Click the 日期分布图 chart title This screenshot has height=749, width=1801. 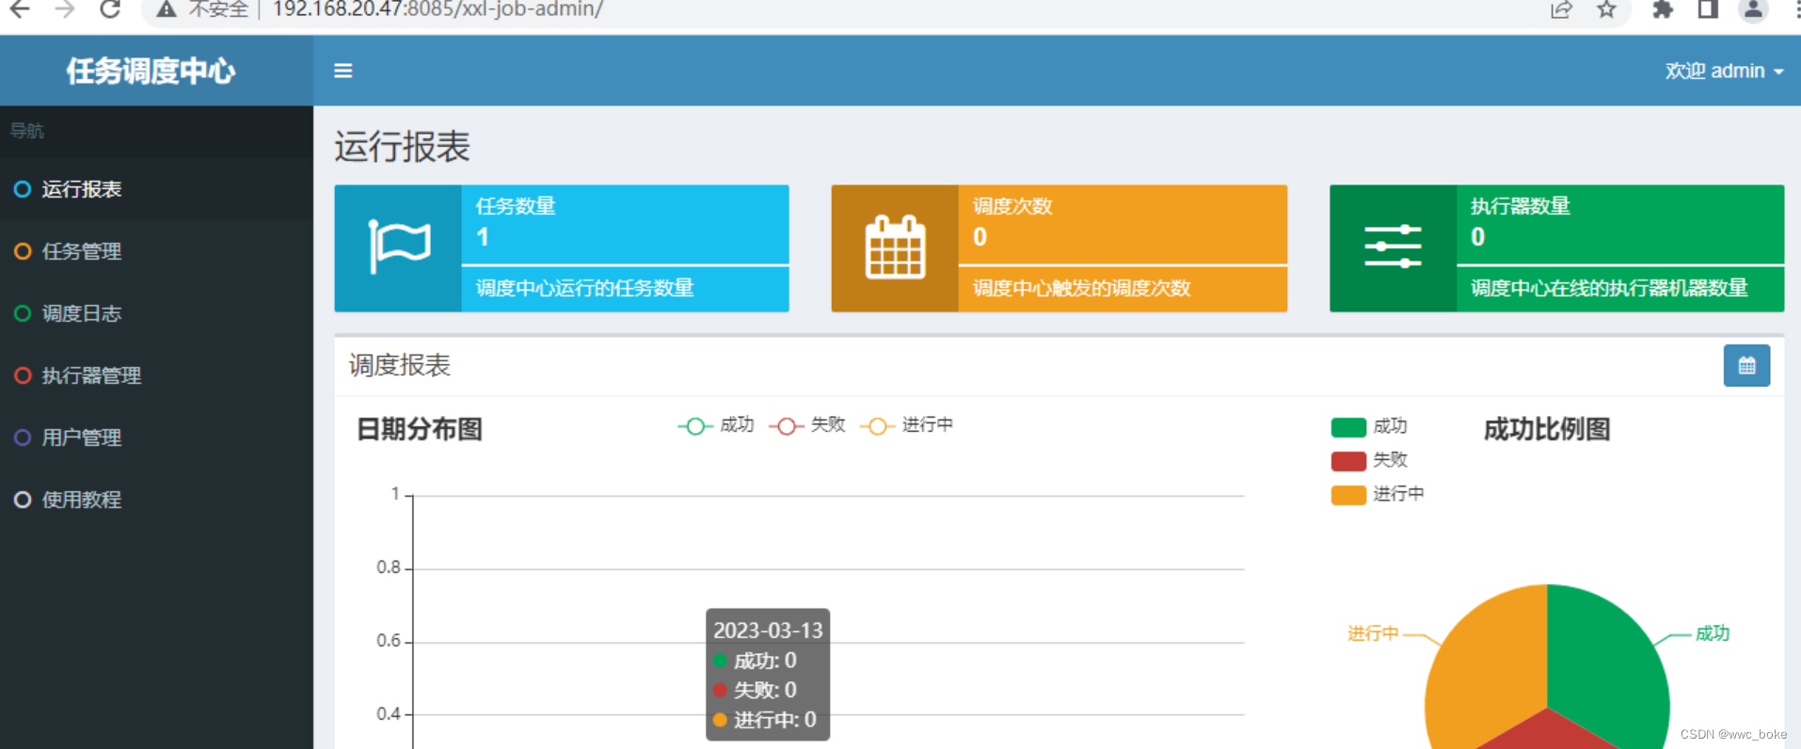[x=420, y=429]
